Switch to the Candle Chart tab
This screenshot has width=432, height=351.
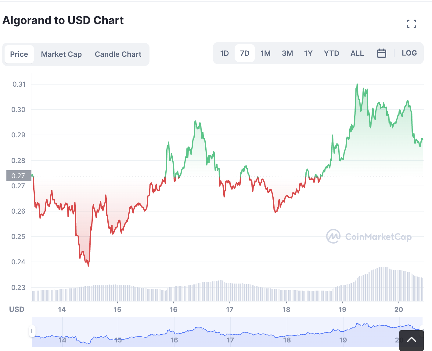pos(118,54)
